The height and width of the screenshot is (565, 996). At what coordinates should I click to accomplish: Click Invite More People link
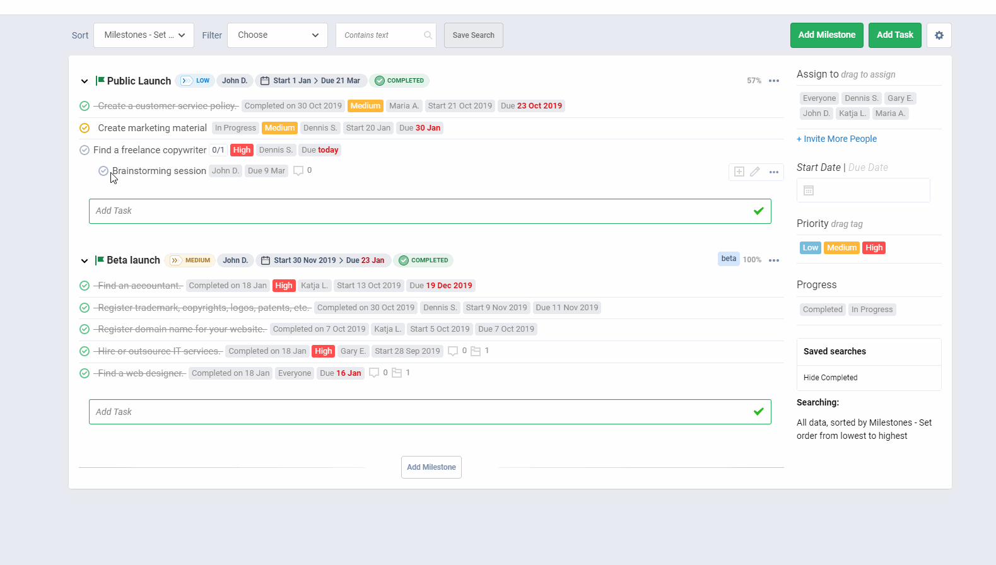(836, 139)
